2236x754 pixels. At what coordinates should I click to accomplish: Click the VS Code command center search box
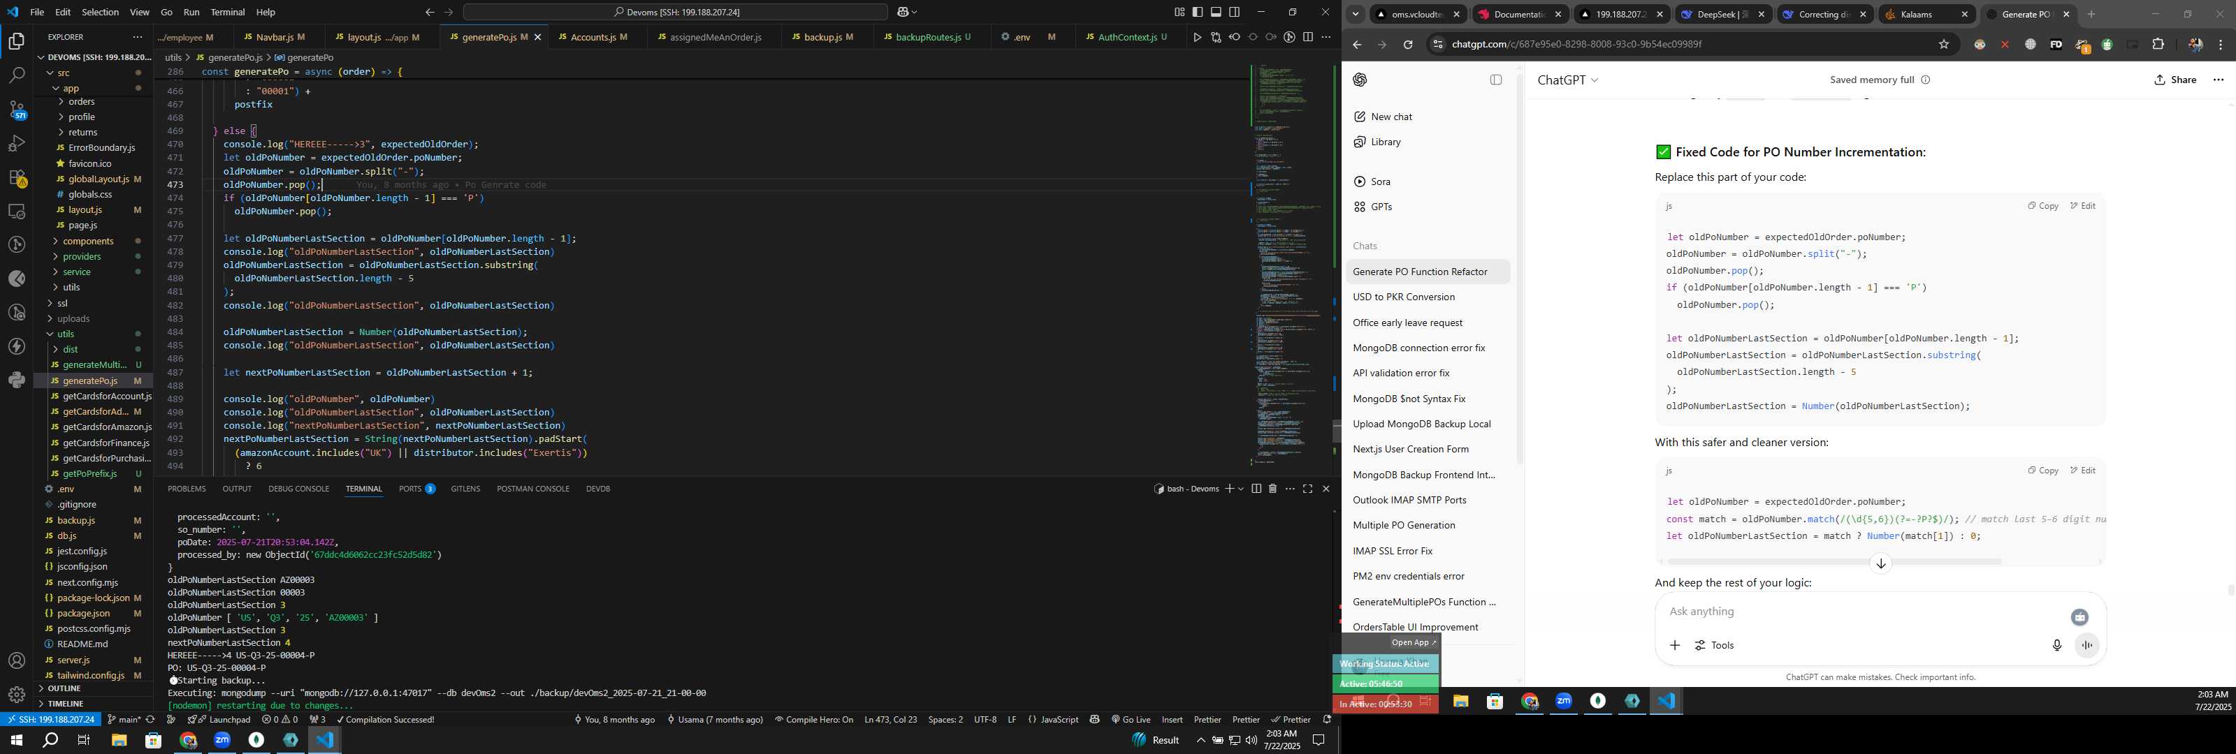(675, 12)
